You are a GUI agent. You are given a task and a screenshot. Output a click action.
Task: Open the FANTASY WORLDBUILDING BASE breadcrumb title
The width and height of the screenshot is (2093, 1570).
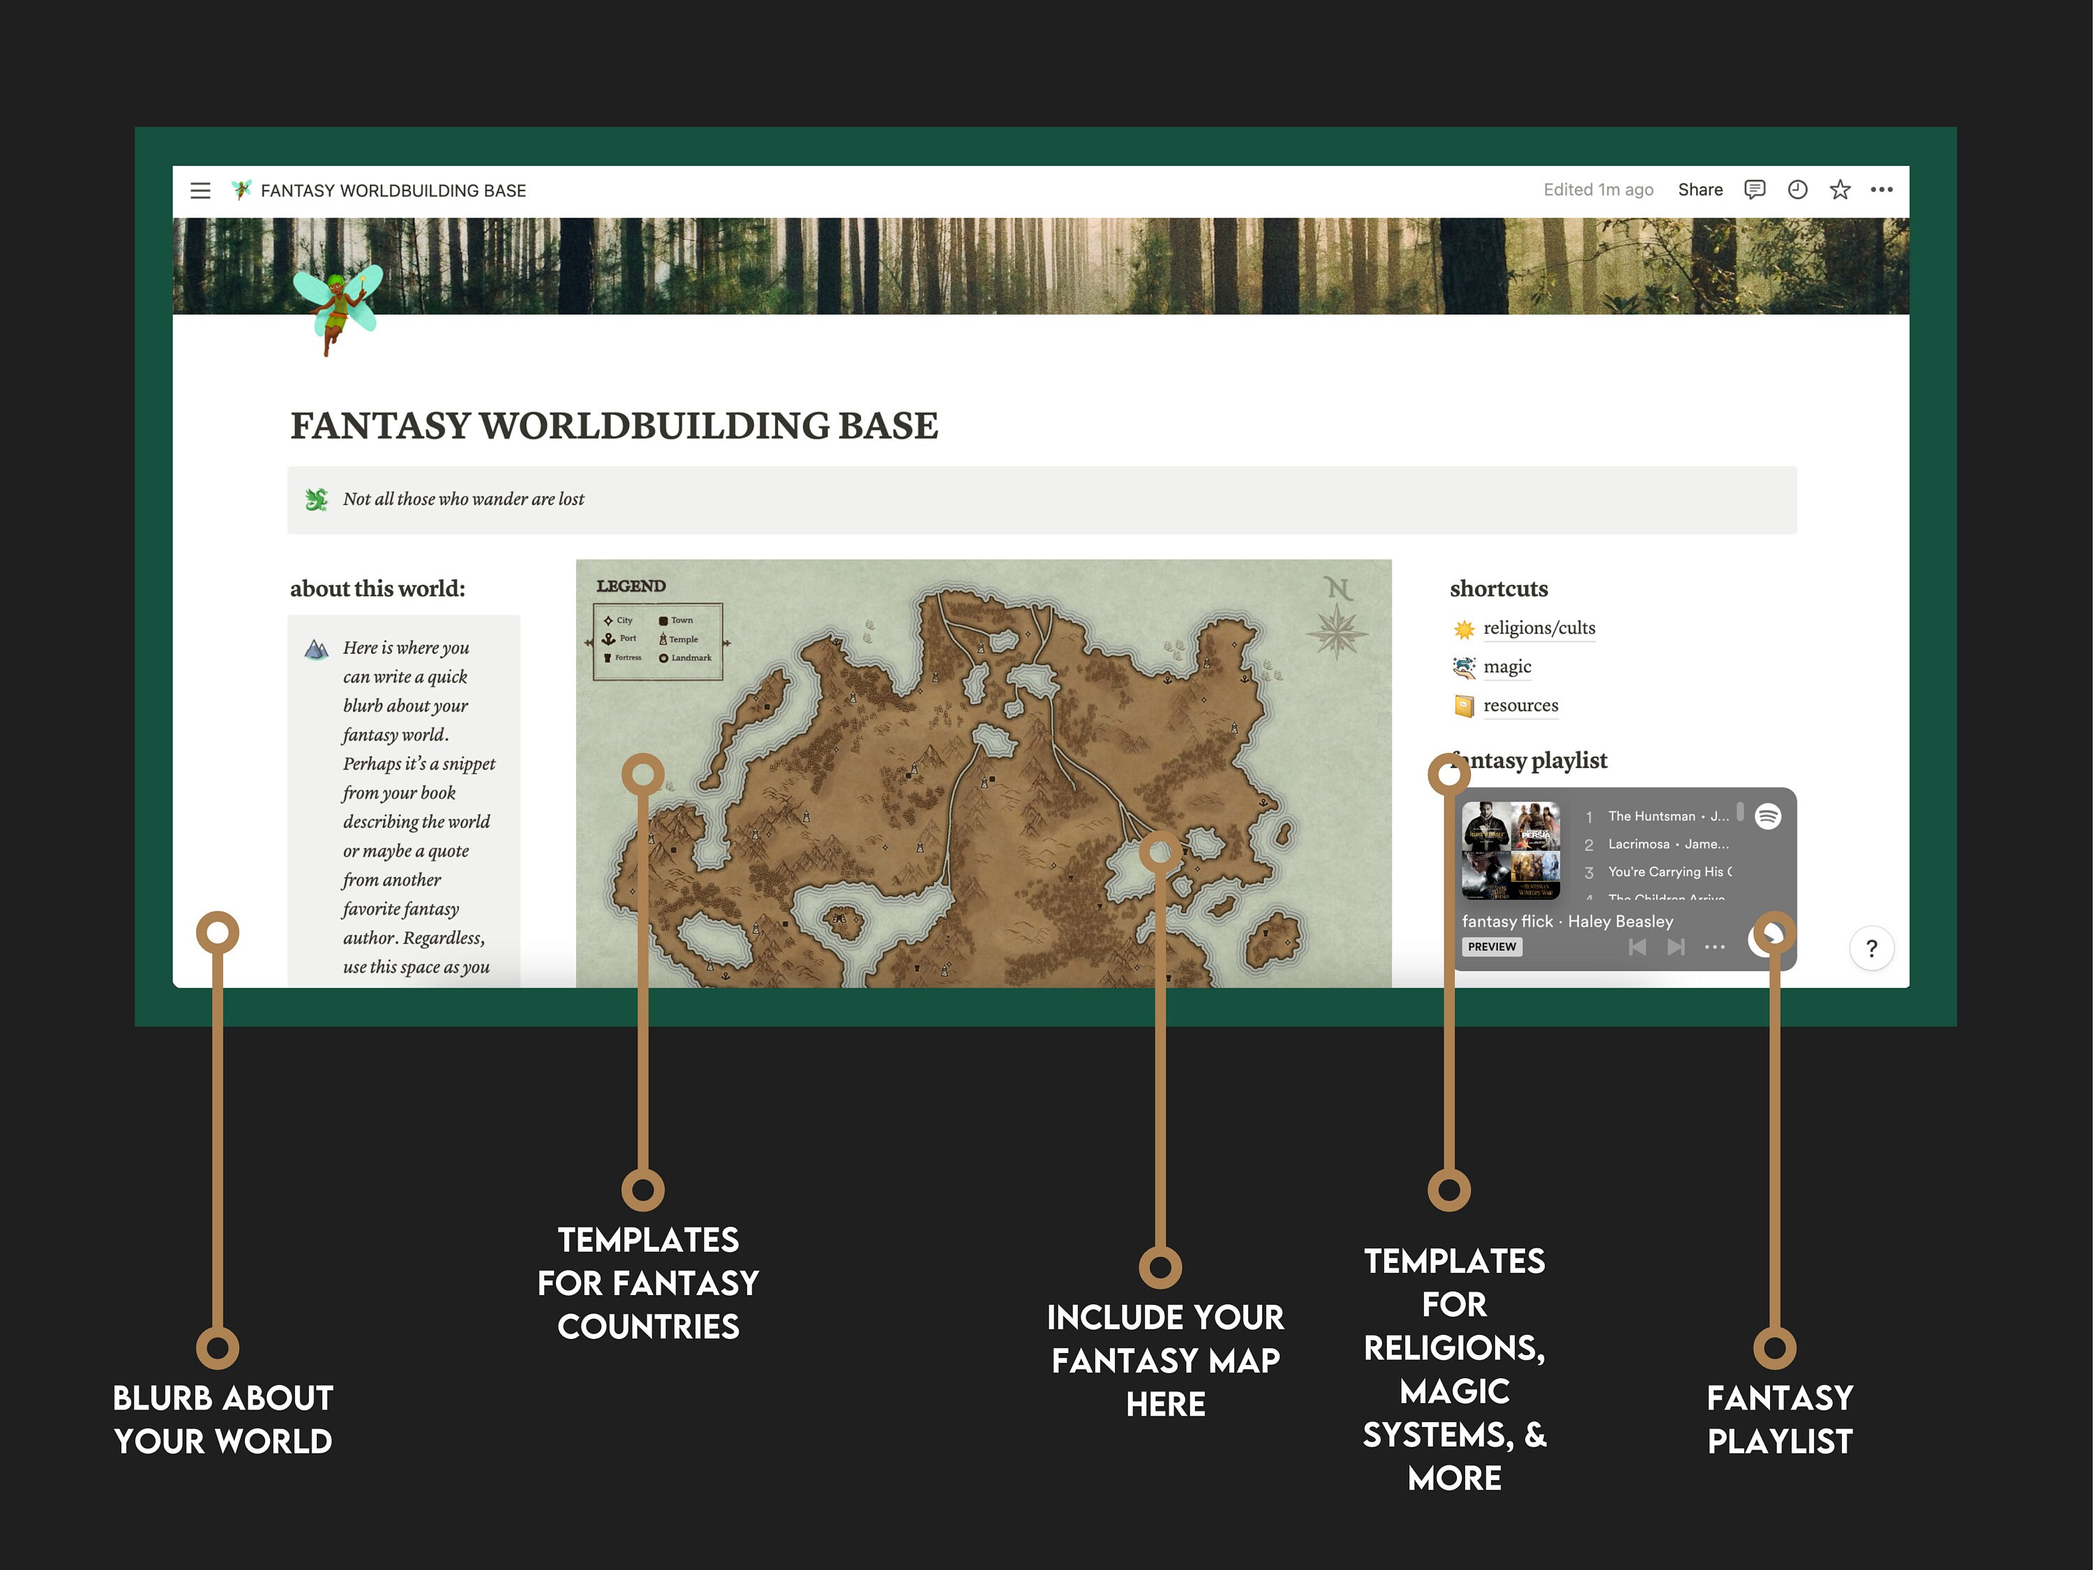(393, 190)
